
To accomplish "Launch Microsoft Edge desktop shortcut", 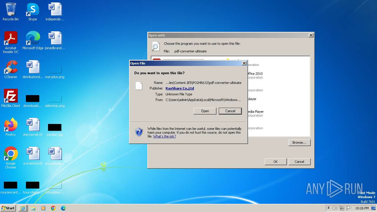I will 33,40.
